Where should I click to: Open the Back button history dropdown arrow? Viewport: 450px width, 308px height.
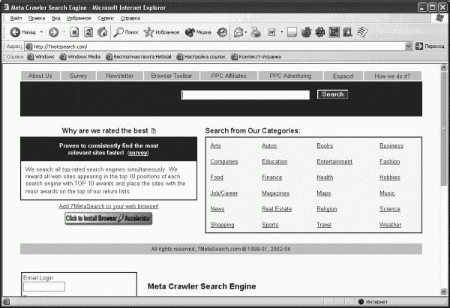click(41, 32)
